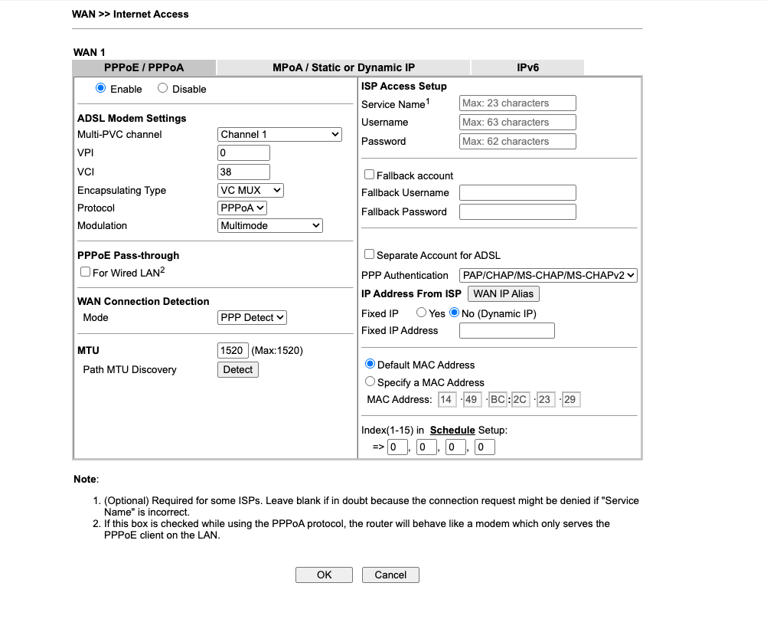Screen dimensions: 767x619
Task: Open the Multi-PVC channel dropdown
Action: [279, 134]
